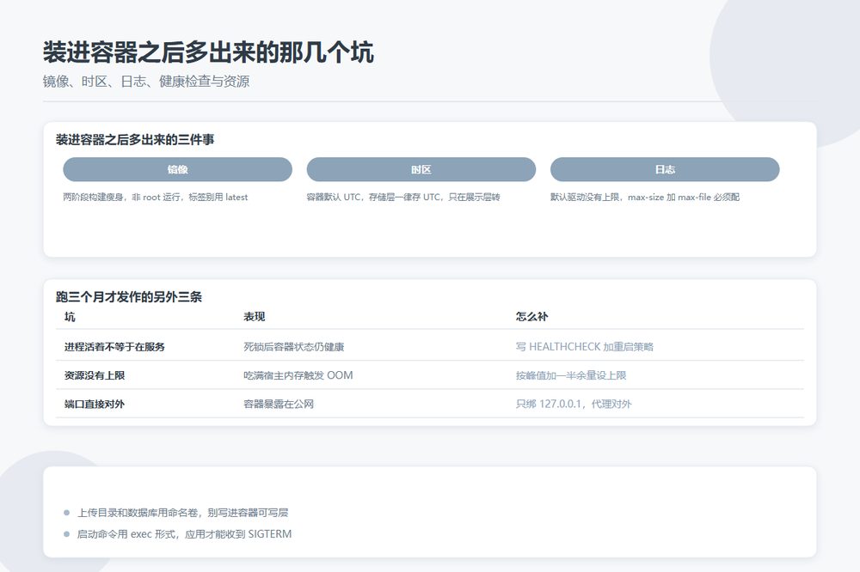
Task: Select cell 吃满宿主内存触发 OOM
Action: (298, 375)
